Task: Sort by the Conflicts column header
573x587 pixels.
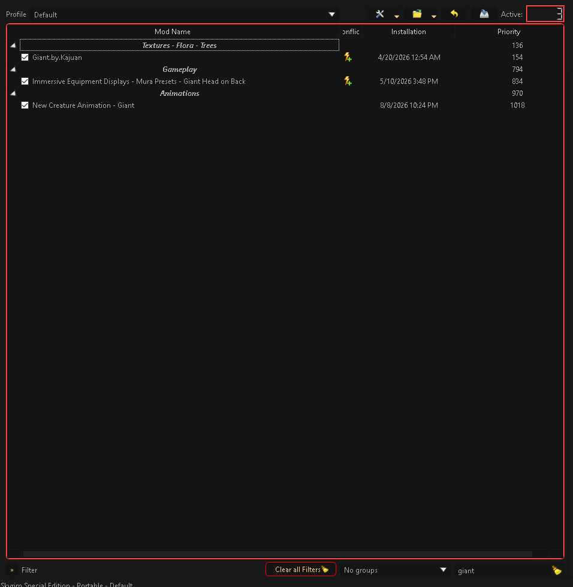Action: (x=351, y=32)
